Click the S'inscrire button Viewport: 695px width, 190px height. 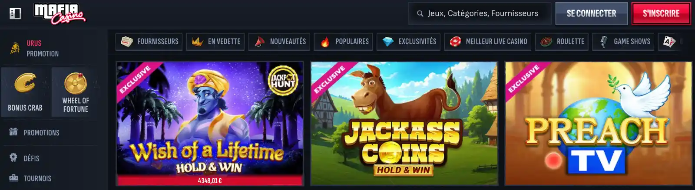click(x=661, y=13)
